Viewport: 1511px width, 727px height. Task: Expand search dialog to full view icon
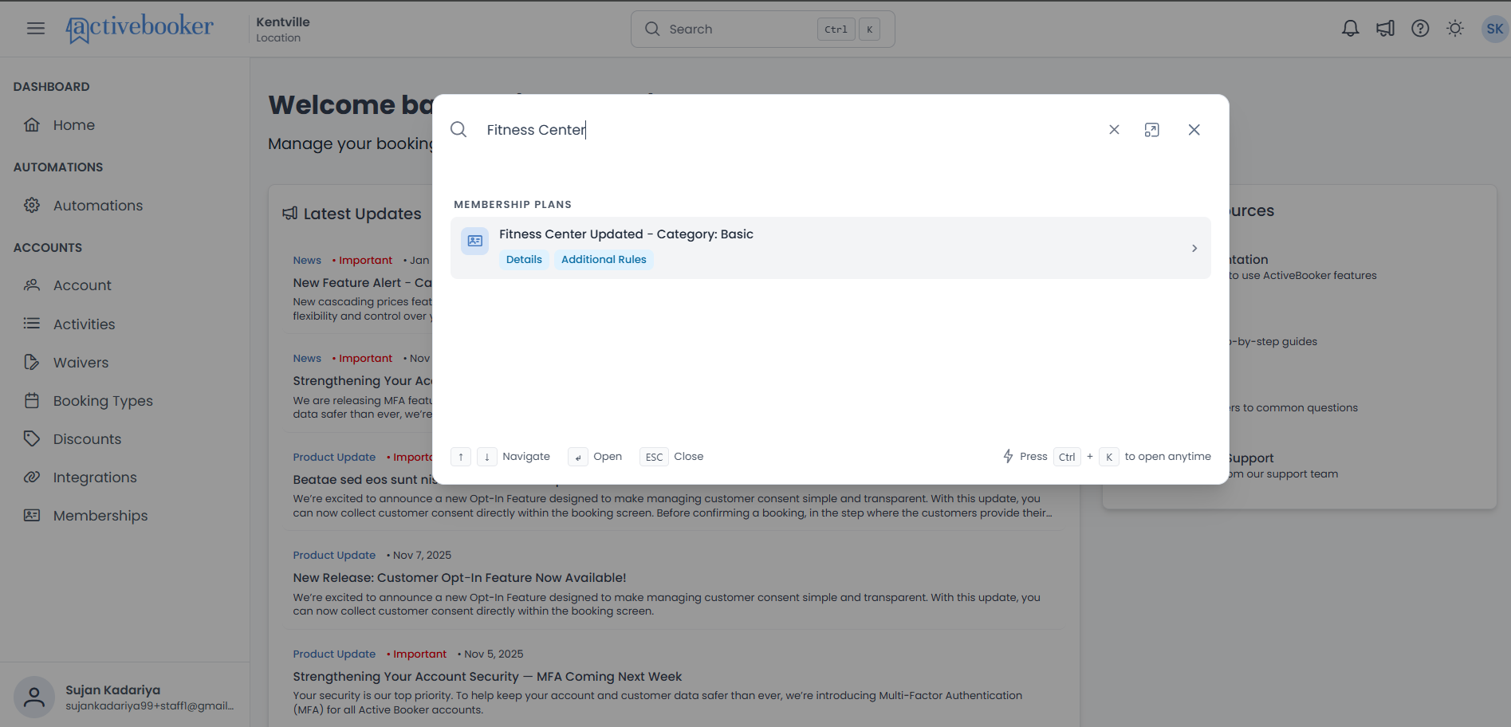pos(1151,130)
